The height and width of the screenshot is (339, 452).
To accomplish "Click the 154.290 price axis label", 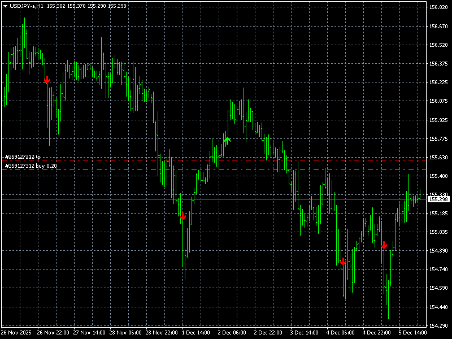I will coord(438,325).
